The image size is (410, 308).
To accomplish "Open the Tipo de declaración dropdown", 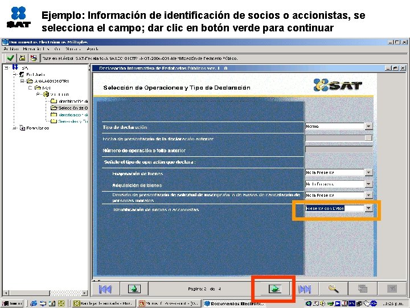I will [x=368, y=127].
